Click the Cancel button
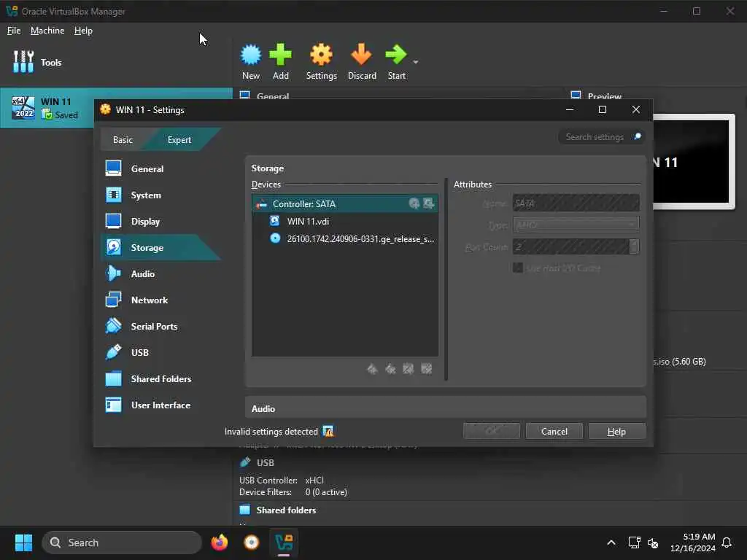Viewport: 747px width, 560px height. click(x=554, y=431)
